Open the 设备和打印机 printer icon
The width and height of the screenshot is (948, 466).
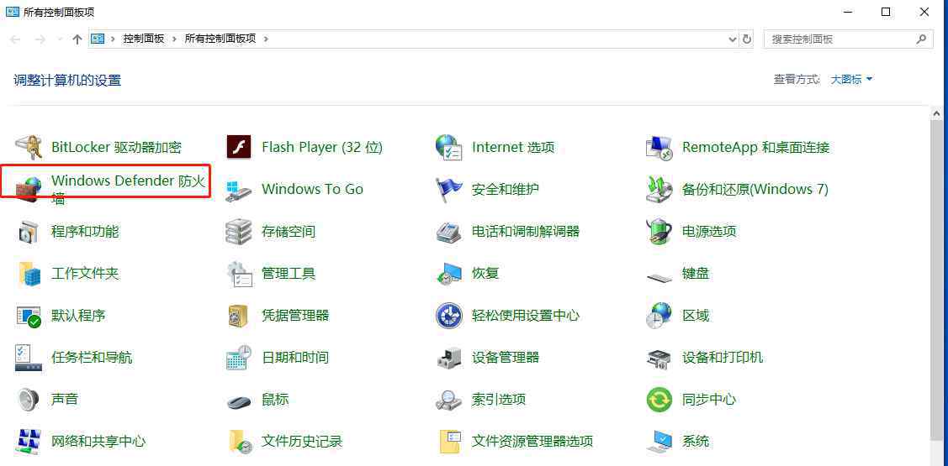click(x=659, y=358)
